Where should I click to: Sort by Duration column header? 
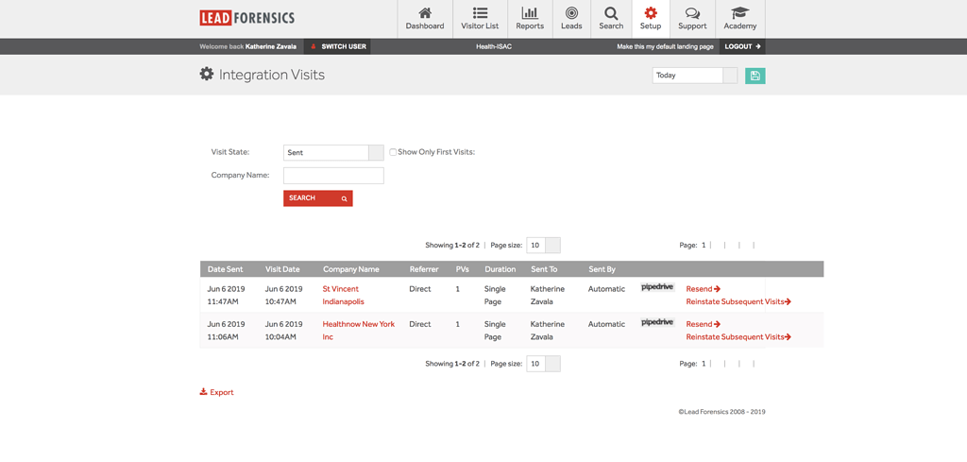(500, 269)
